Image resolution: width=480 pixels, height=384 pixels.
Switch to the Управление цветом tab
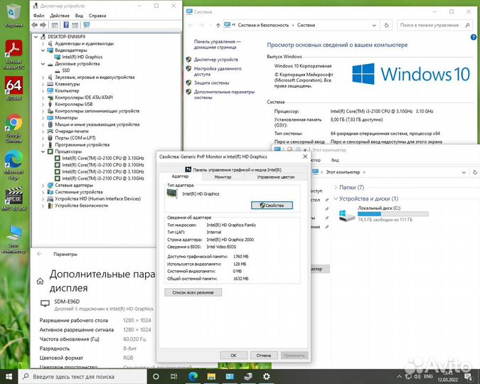point(275,177)
